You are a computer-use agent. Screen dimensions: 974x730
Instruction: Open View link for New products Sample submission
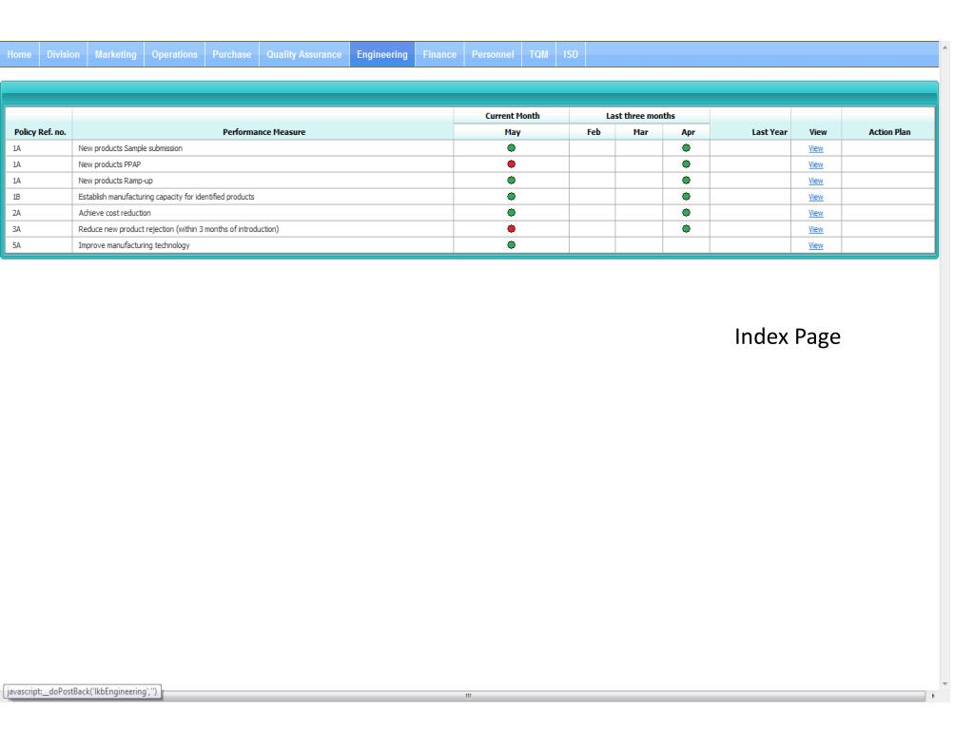[x=815, y=148]
